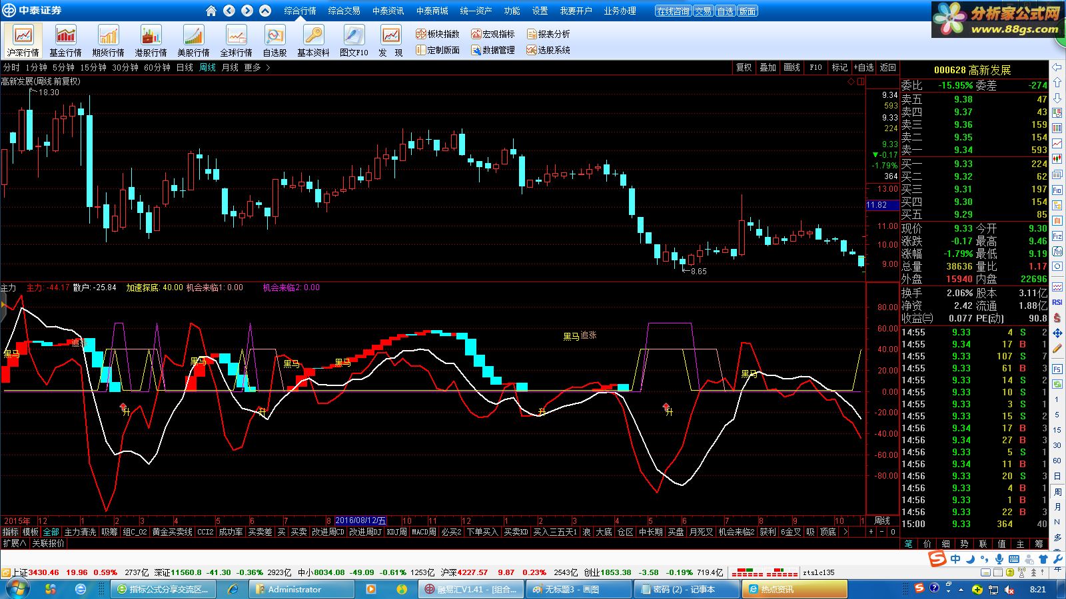Click the sidebar RSI indicator icon

[x=1057, y=302]
